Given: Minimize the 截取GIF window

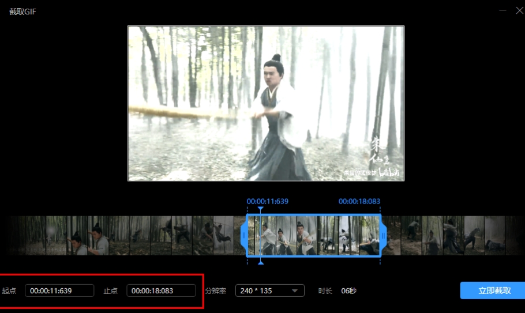Looking at the screenshot, I should coord(503,10).
